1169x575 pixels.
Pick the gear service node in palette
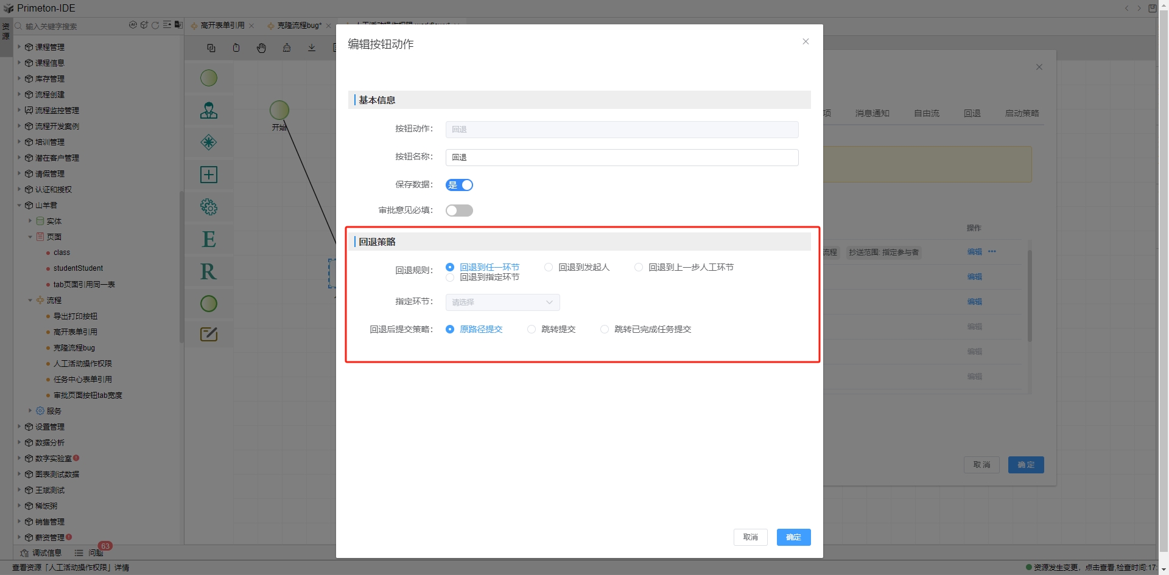click(x=209, y=207)
